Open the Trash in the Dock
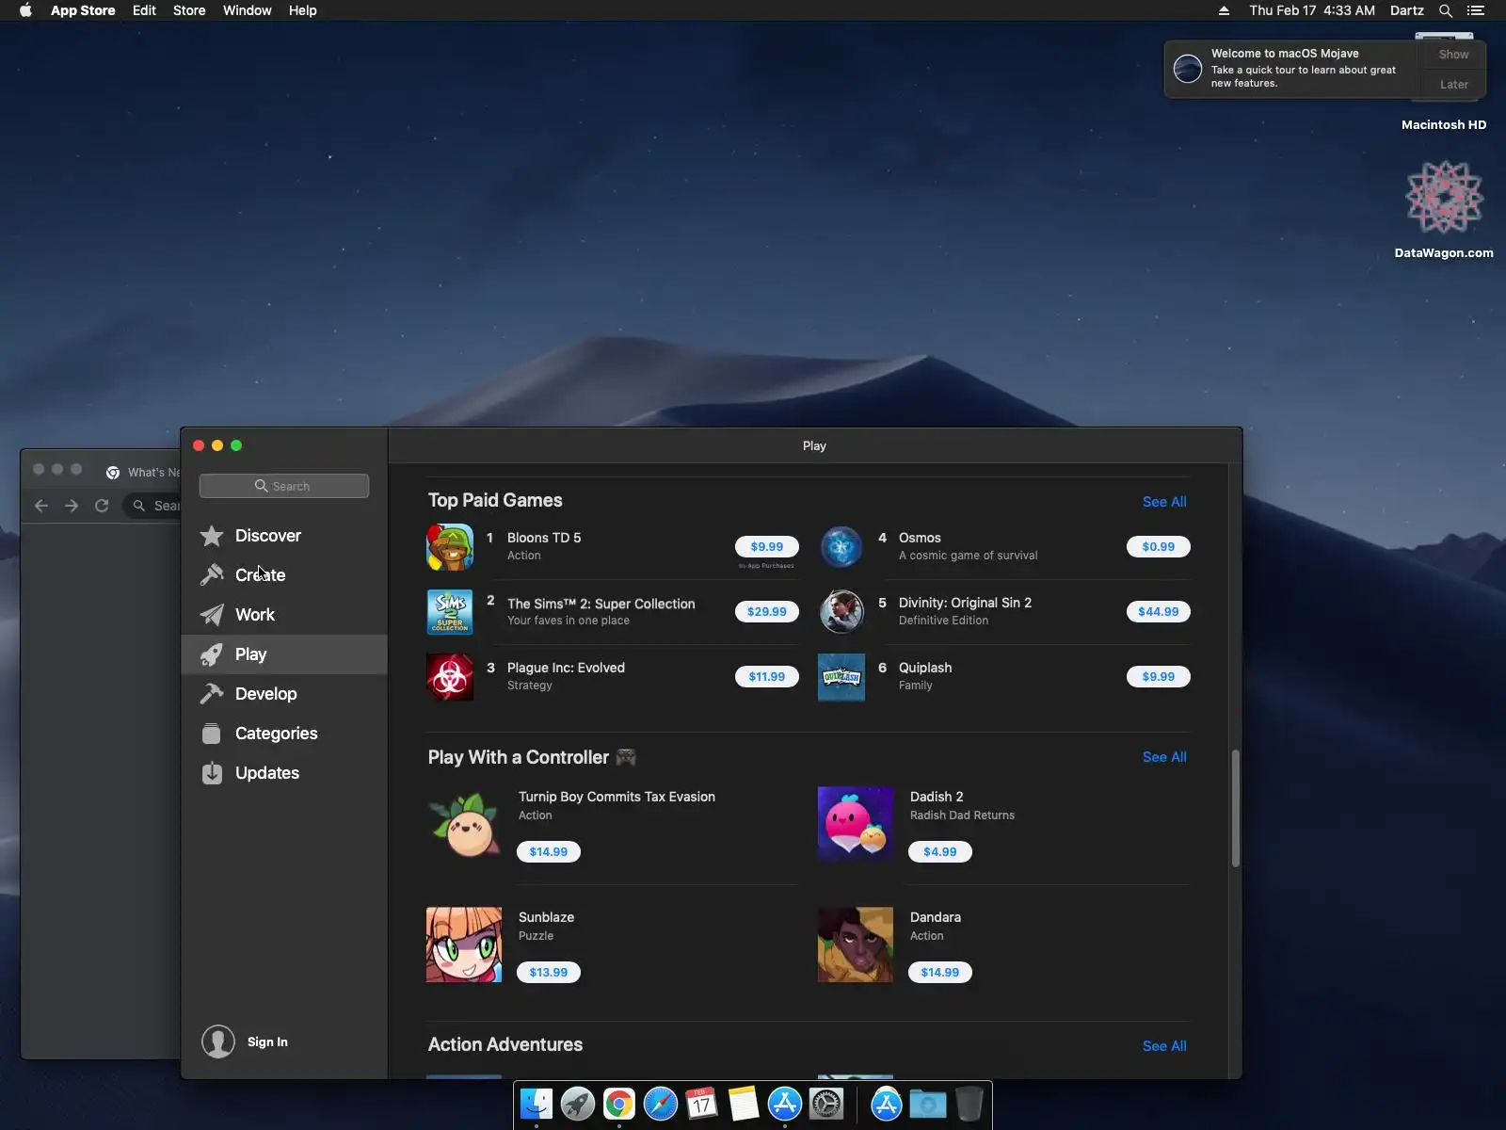Viewport: 1506px width, 1130px height. pyautogui.click(x=969, y=1104)
